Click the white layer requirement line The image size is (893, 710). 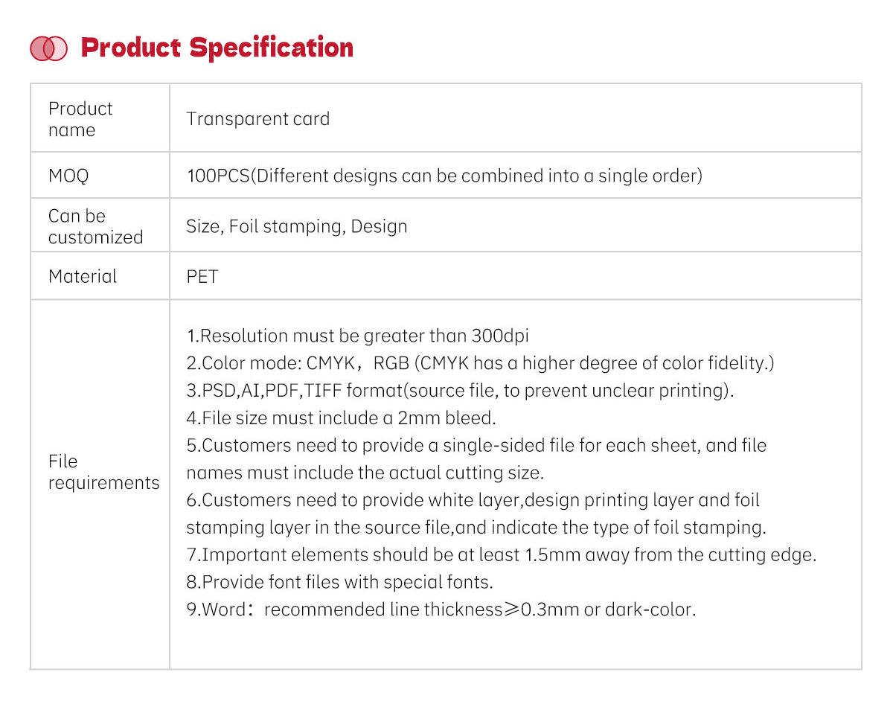473,500
